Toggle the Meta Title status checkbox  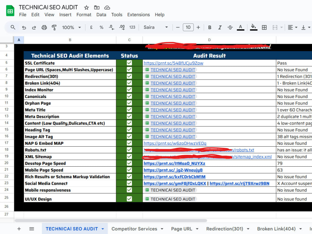[x=129, y=110]
